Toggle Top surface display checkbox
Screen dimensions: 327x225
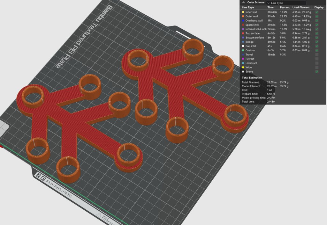coord(317,33)
